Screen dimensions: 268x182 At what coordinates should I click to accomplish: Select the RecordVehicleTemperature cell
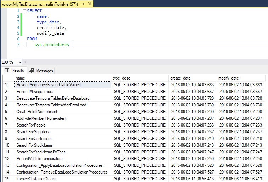pos(62,159)
